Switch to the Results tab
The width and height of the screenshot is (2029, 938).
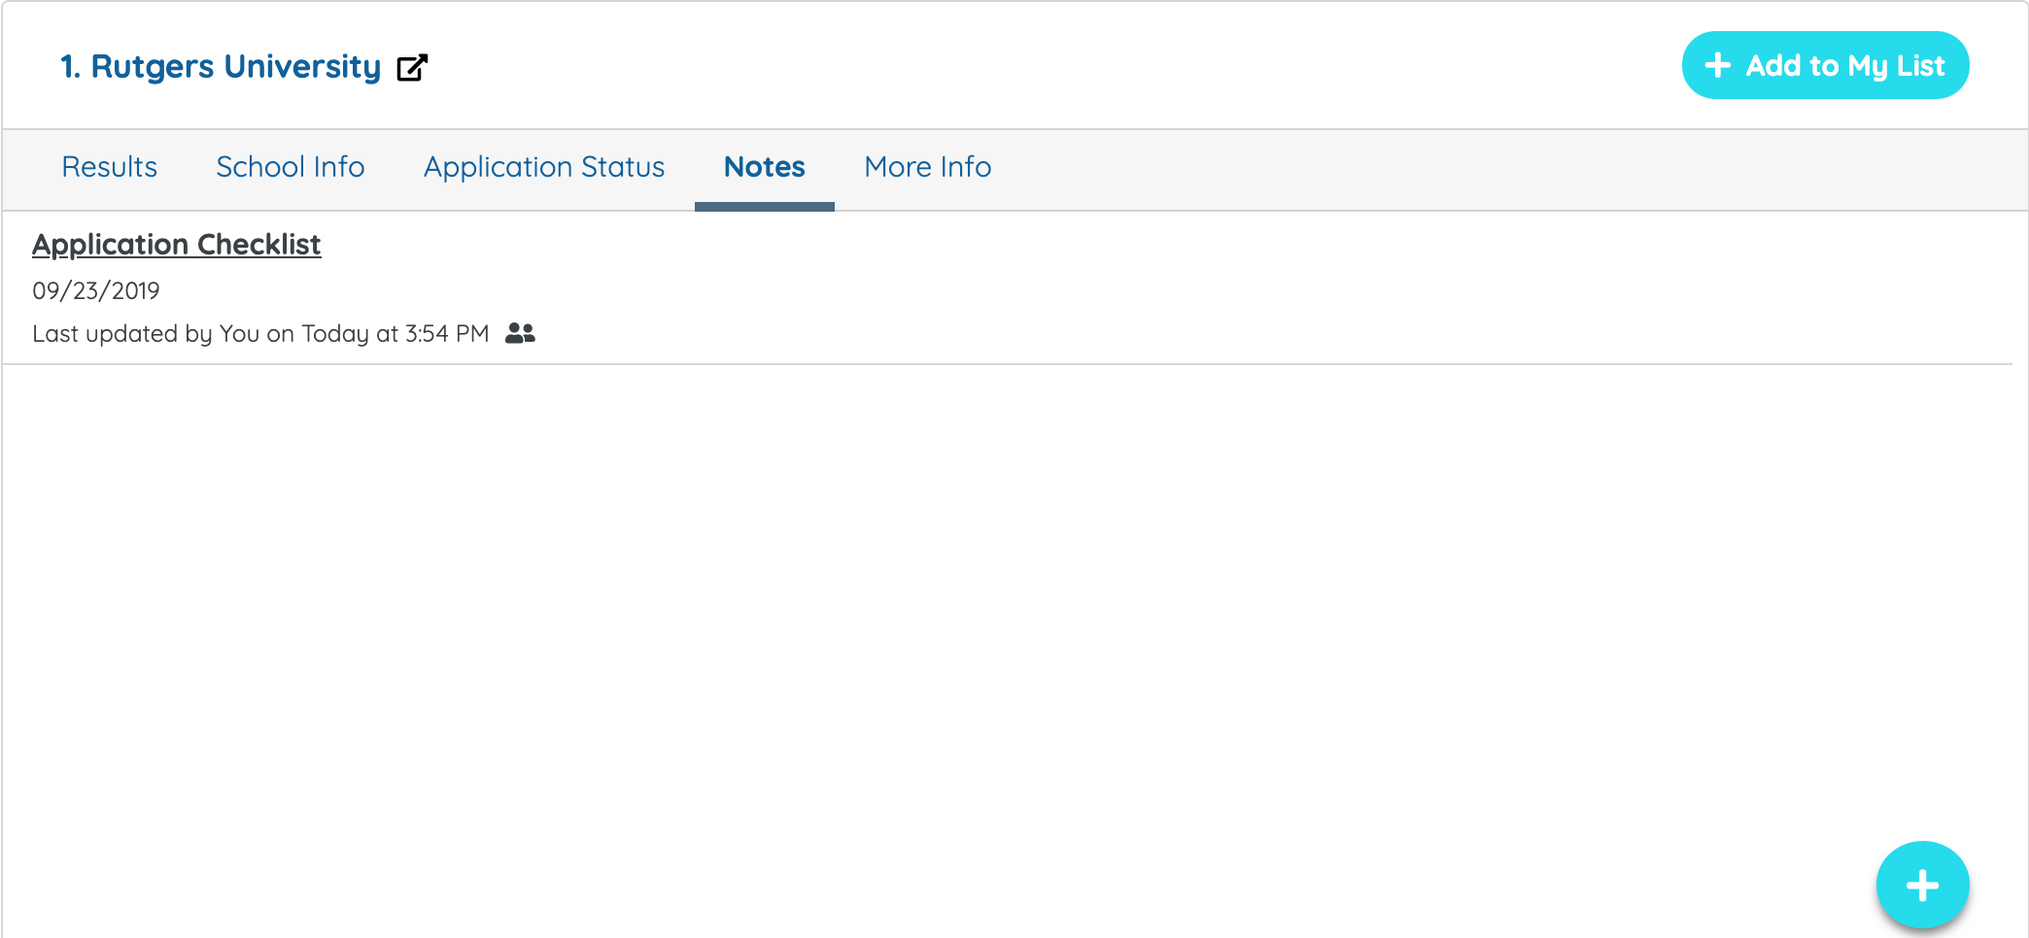[x=109, y=167]
